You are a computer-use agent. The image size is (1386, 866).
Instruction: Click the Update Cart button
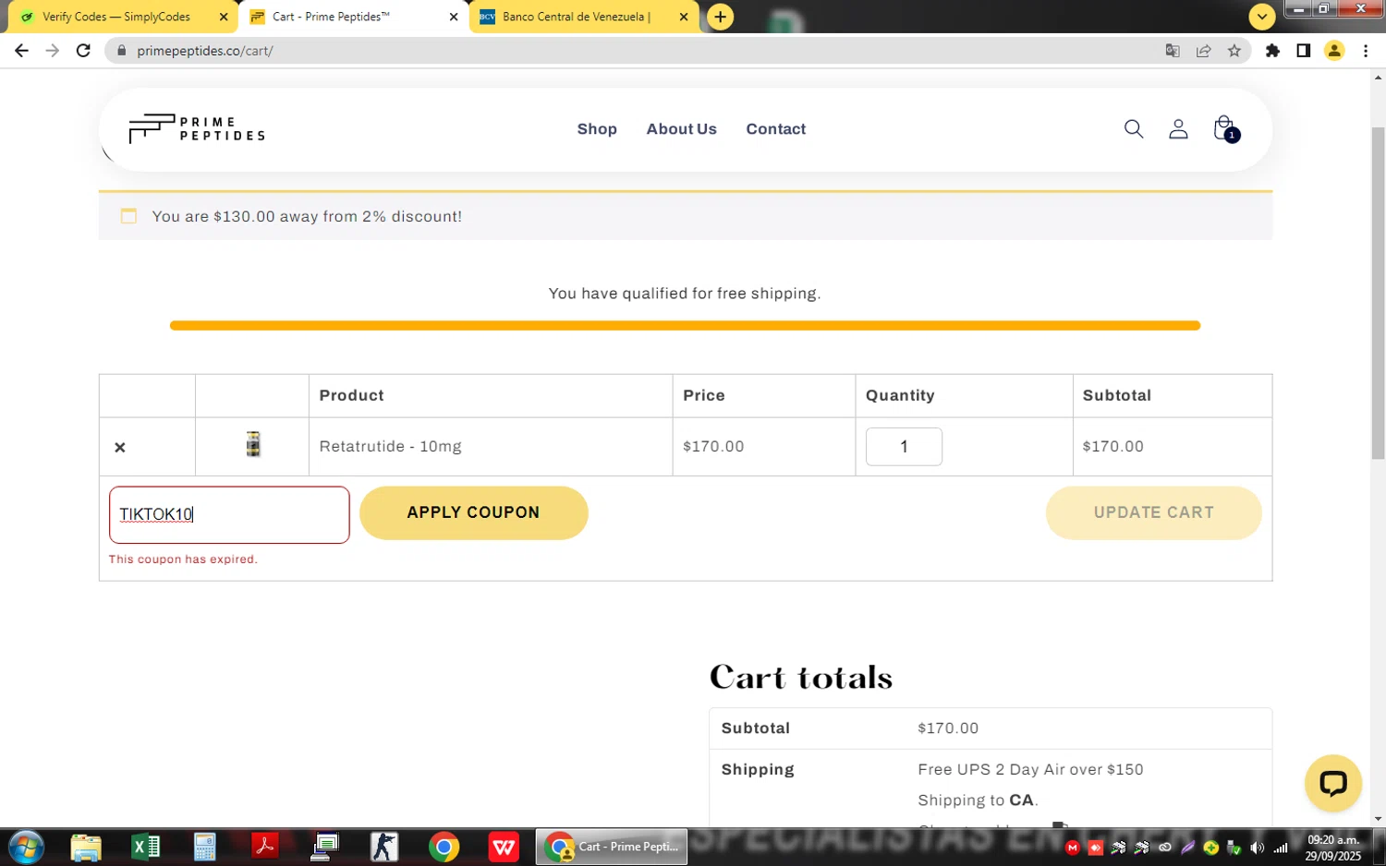point(1154,512)
